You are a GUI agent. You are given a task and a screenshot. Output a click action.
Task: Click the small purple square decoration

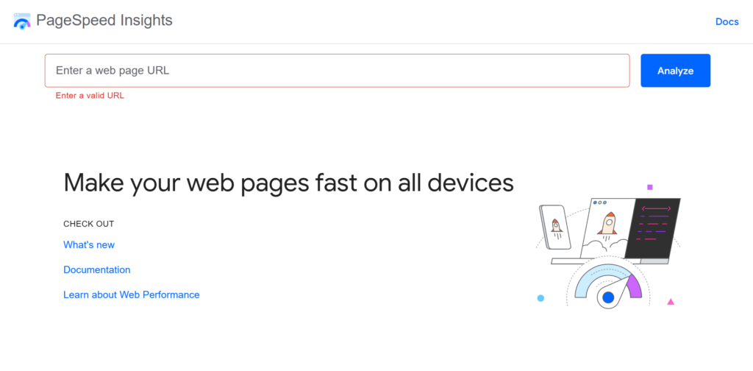pyautogui.click(x=650, y=187)
